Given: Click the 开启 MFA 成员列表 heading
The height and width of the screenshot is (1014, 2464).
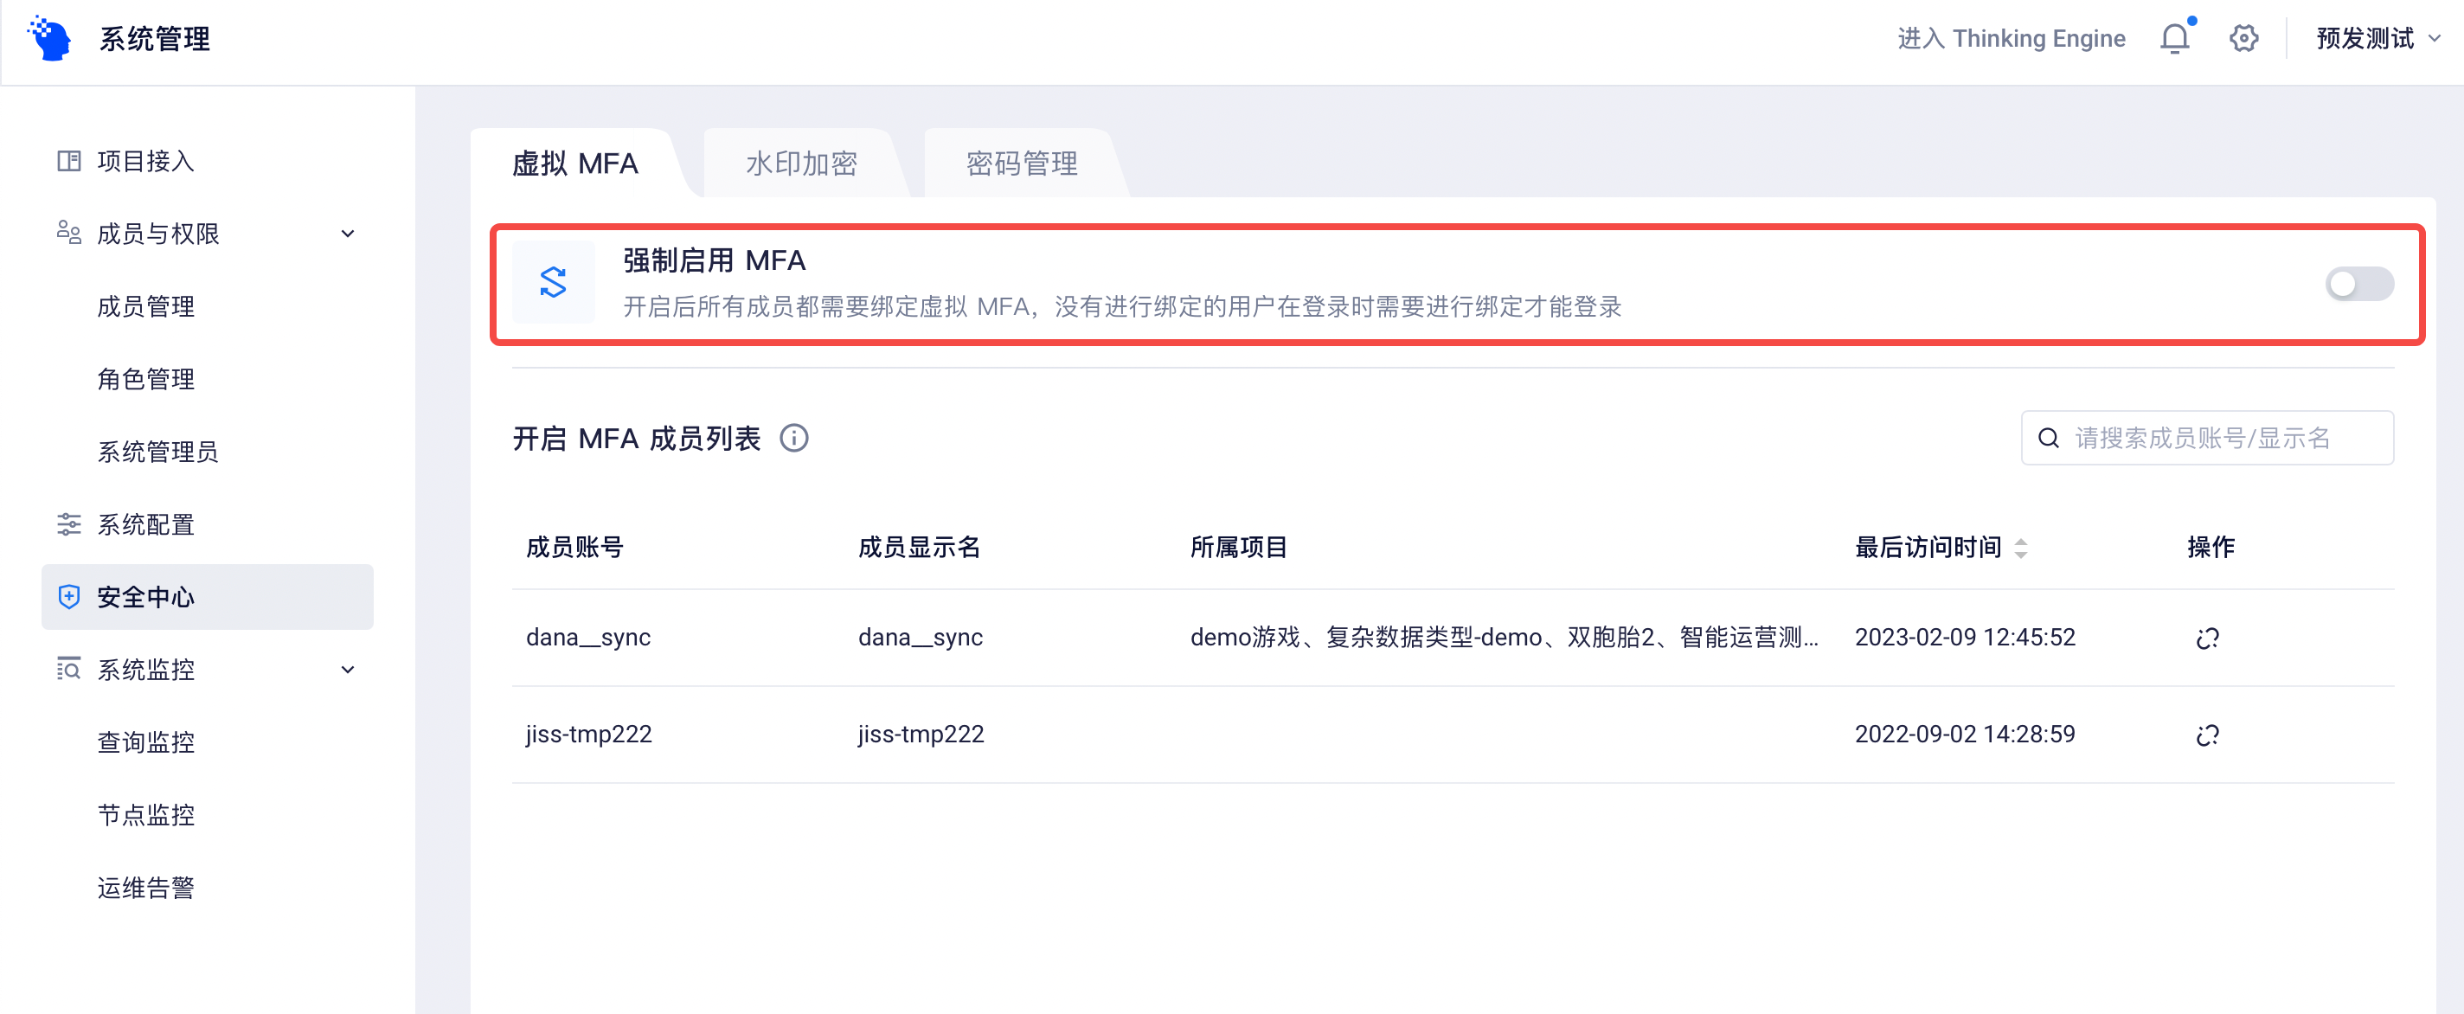Looking at the screenshot, I should point(637,438).
